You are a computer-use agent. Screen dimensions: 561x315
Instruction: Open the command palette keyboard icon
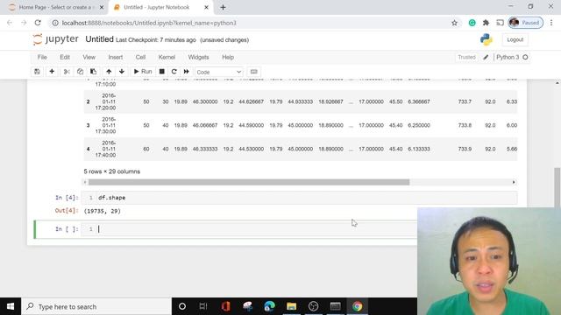tap(253, 72)
